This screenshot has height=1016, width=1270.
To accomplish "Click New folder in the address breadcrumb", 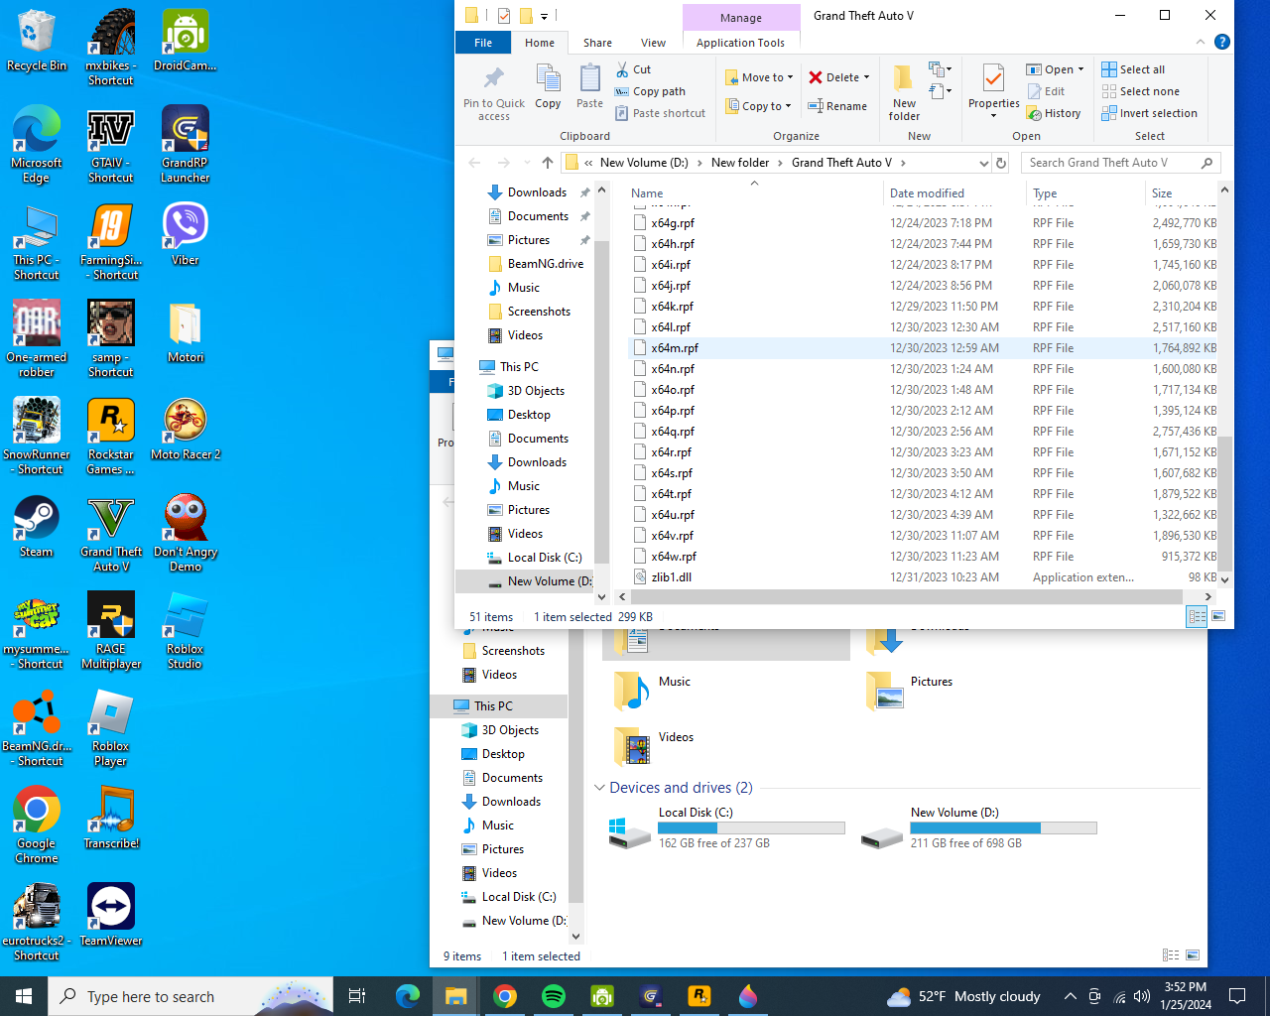I will click(740, 163).
